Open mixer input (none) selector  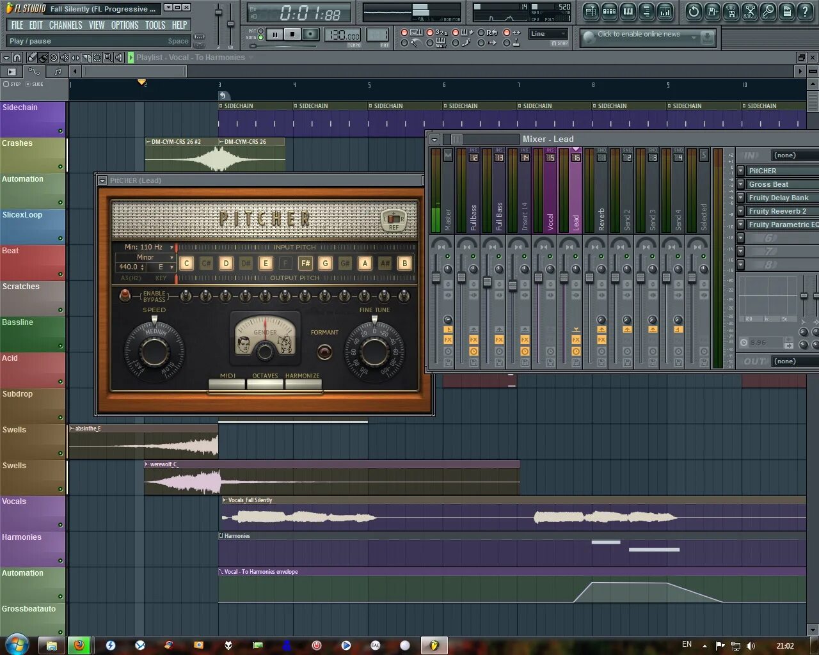pyautogui.click(x=795, y=155)
